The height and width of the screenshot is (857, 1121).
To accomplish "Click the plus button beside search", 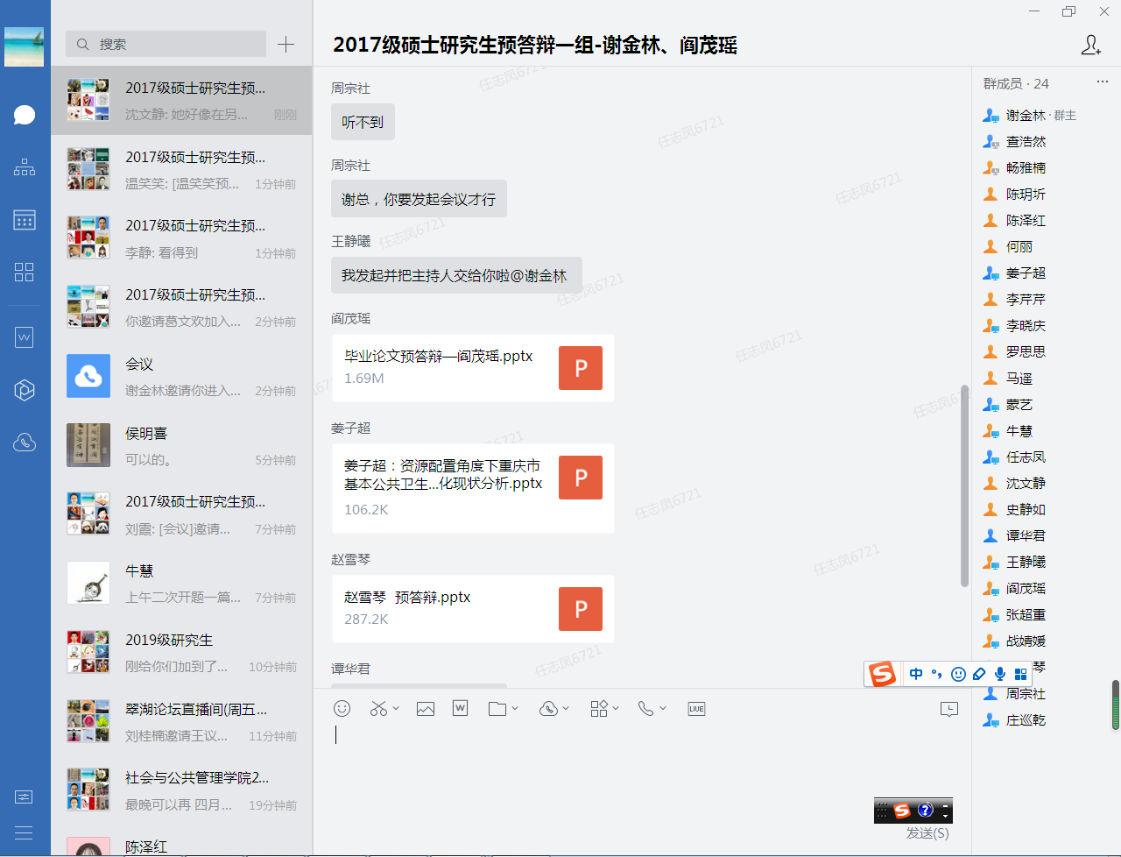I will [286, 44].
